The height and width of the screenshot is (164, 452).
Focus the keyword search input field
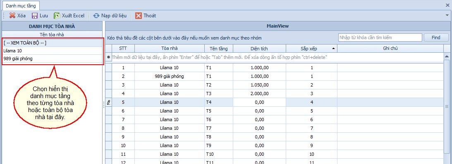pos(380,37)
